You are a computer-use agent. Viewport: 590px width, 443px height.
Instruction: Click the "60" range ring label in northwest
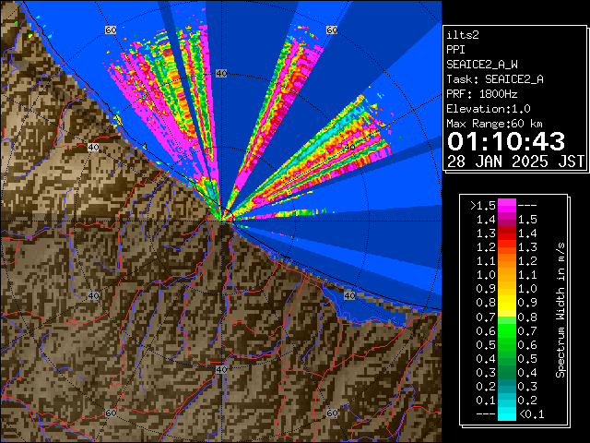click(x=111, y=30)
